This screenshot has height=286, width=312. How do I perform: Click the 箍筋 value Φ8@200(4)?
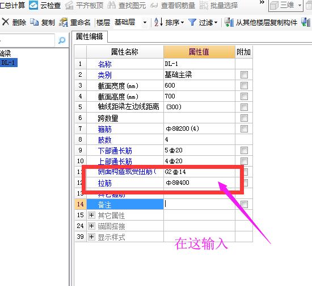tap(199, 129)
